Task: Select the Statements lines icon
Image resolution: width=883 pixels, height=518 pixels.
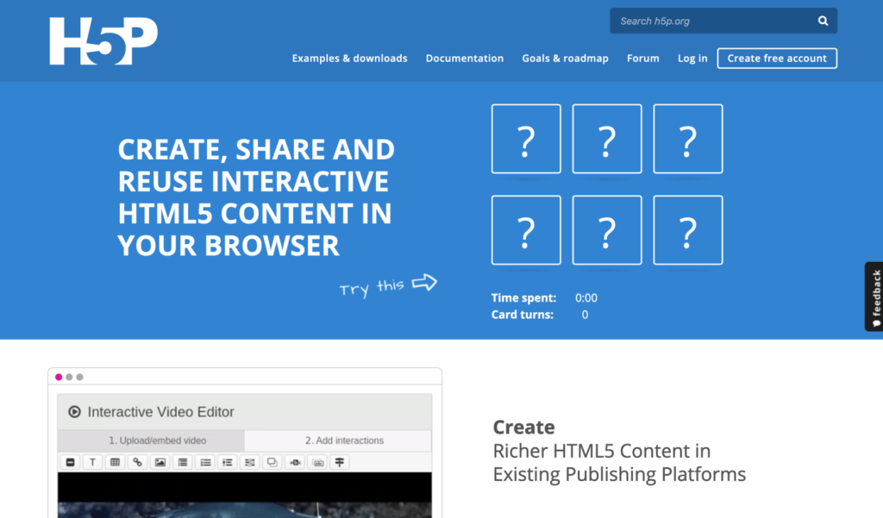Action: pyautogui.click(x=183, y=462)
